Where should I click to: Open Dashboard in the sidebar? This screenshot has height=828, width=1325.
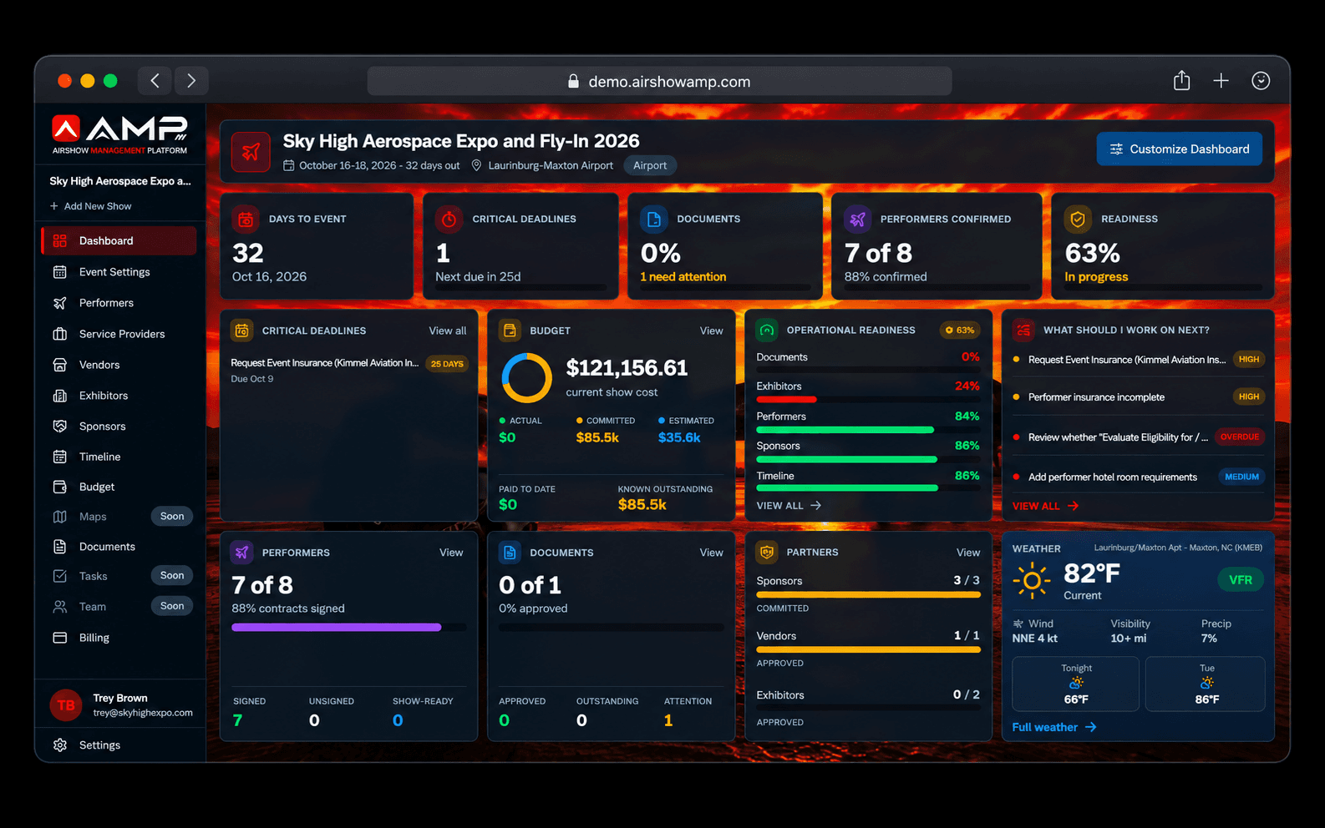(119, 240)
